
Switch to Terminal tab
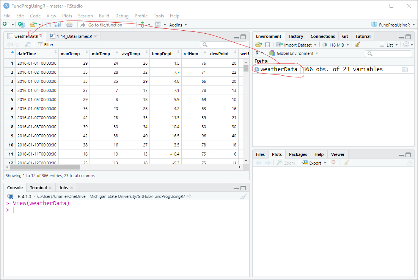tap(38, 188)
